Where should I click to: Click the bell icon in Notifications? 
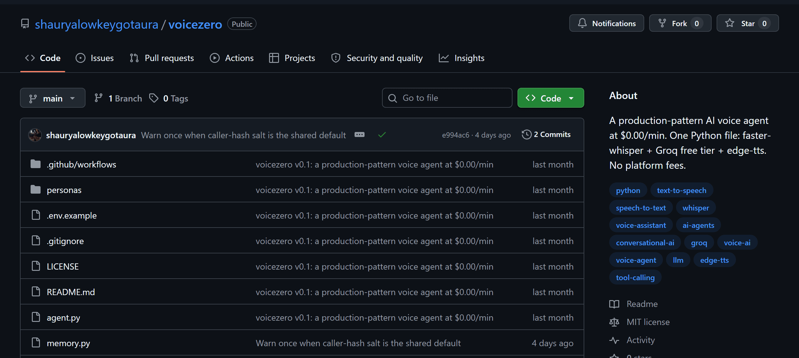click(x=582, y=23)
